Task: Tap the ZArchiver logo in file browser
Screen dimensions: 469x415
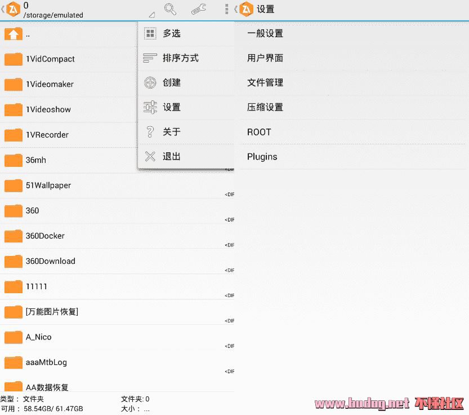Action: click(x=13, y=9)
